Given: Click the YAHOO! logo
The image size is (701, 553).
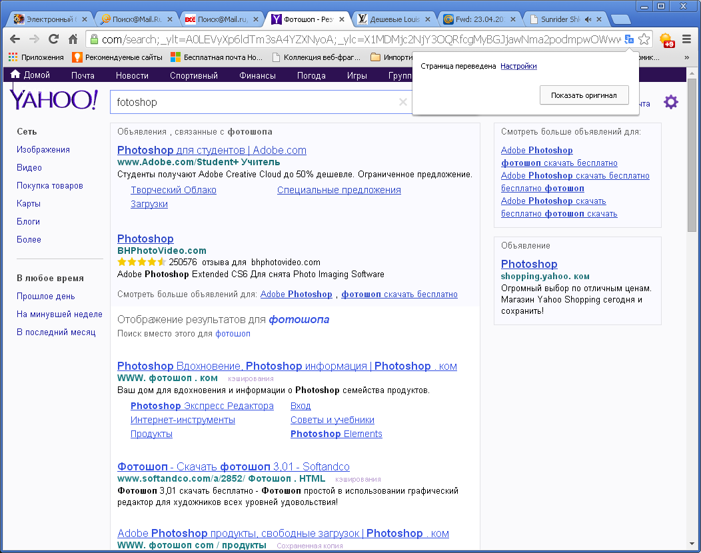Looking at the screenshot, I should click(54, 99).
